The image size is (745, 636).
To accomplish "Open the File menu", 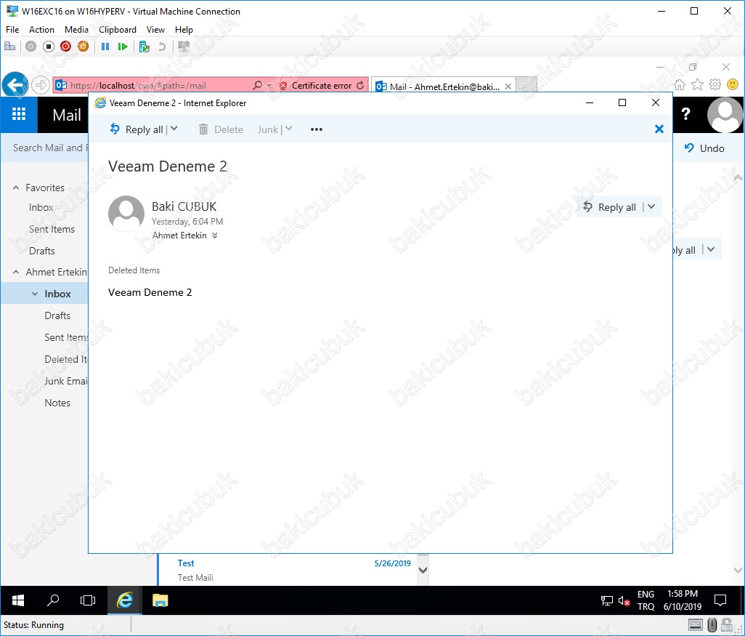I will coord(12,30).
